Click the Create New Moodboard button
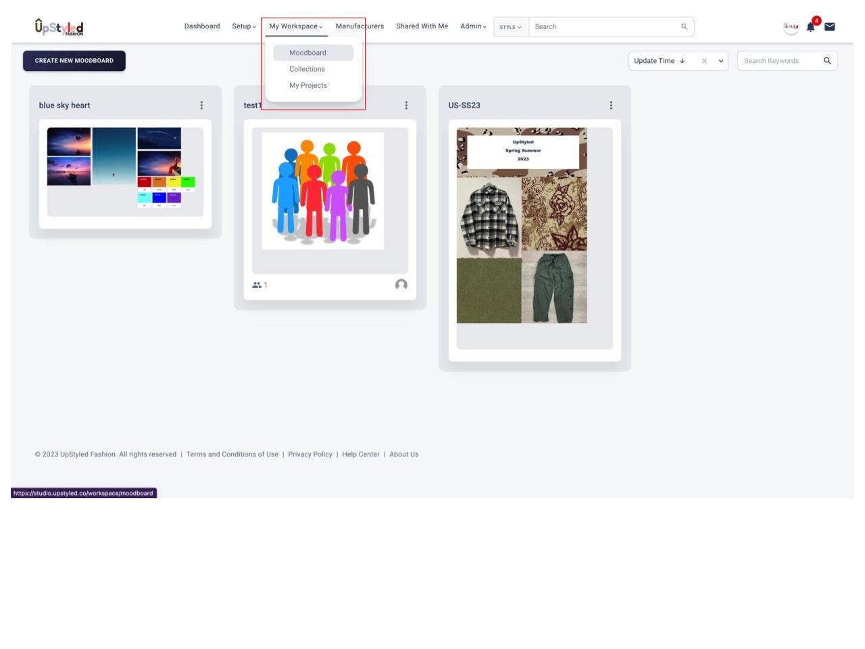865x649 pixels. click(x=74, y=61)
